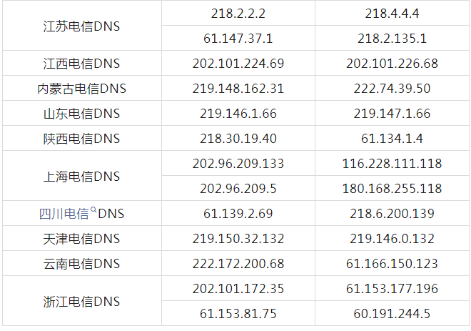Click IP address 61.147.37.1
The height and width of the screenshot is (331, 471).
coord(238,39)
